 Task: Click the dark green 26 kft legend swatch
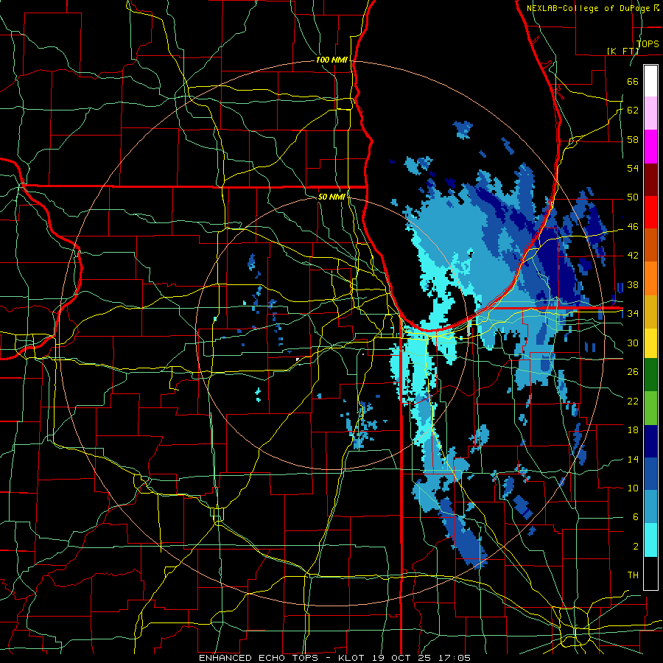[x=650, y=375]
